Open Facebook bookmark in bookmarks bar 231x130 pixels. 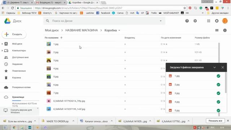(103, 13)
